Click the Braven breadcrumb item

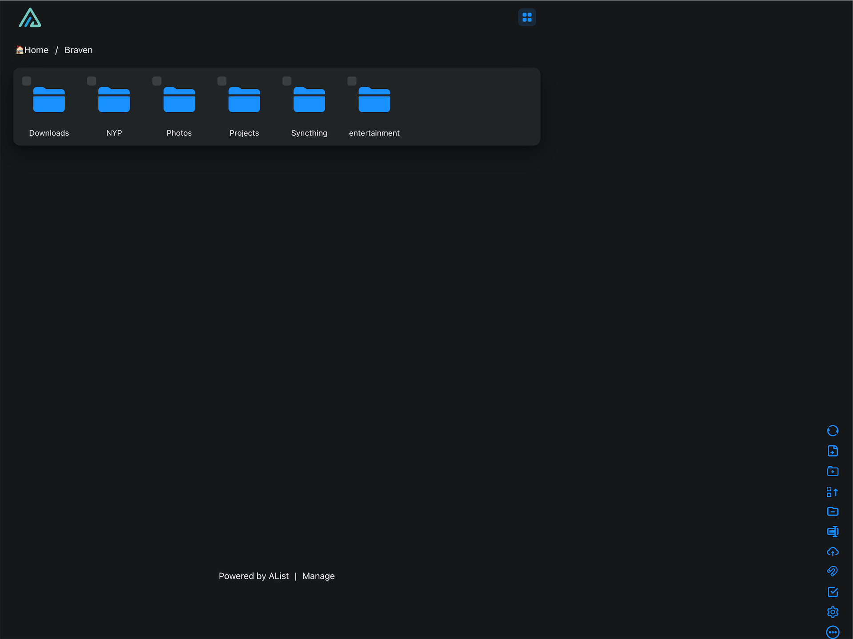[79, 50]
